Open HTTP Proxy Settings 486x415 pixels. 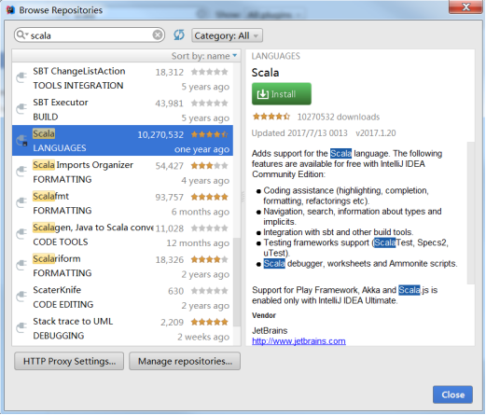pyautogui.click(x=69, y=361)
